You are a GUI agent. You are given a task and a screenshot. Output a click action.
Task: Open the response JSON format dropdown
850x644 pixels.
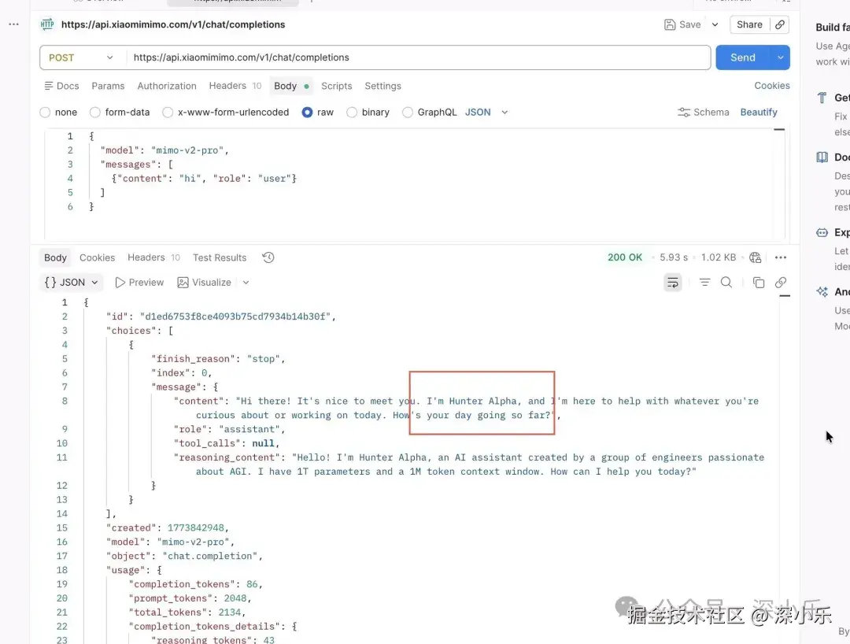(x=72, y=283)
